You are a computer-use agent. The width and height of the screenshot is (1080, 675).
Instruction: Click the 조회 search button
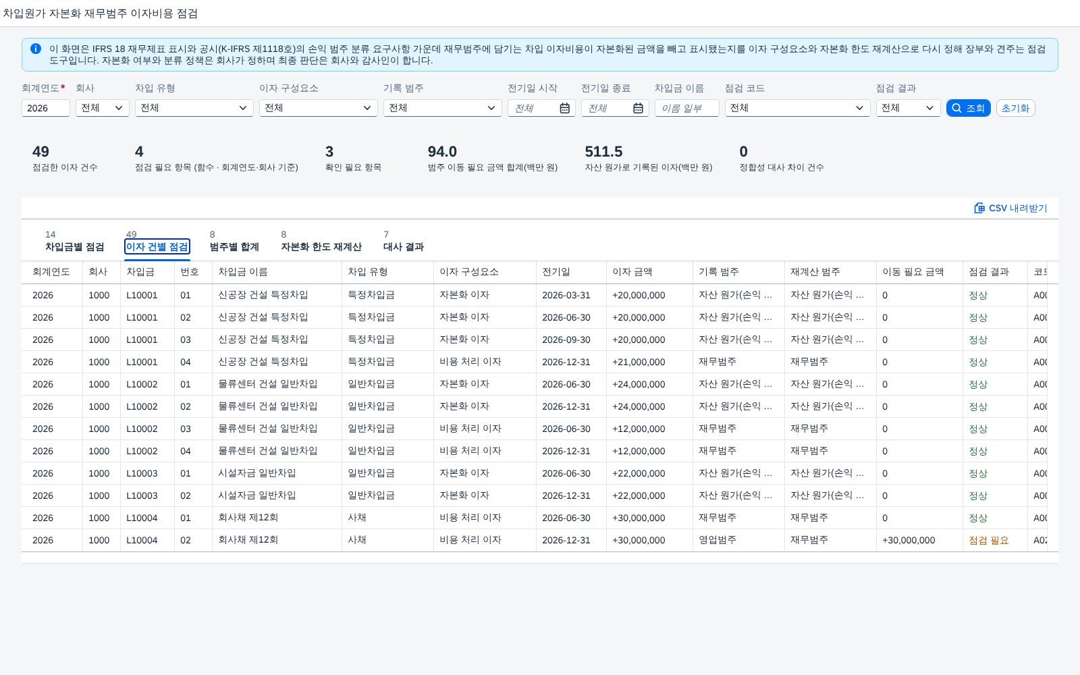[x=968, y=108]
